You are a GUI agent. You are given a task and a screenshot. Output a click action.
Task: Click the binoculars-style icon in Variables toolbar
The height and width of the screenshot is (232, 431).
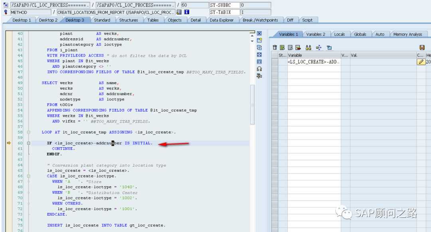pyautogui.click(x=308, y=47)
